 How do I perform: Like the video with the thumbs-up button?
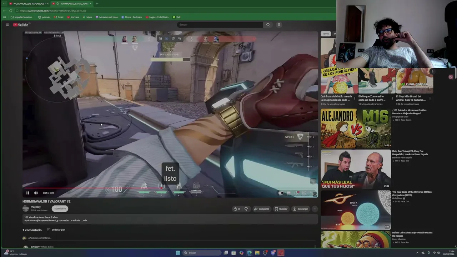click(236, 209)
